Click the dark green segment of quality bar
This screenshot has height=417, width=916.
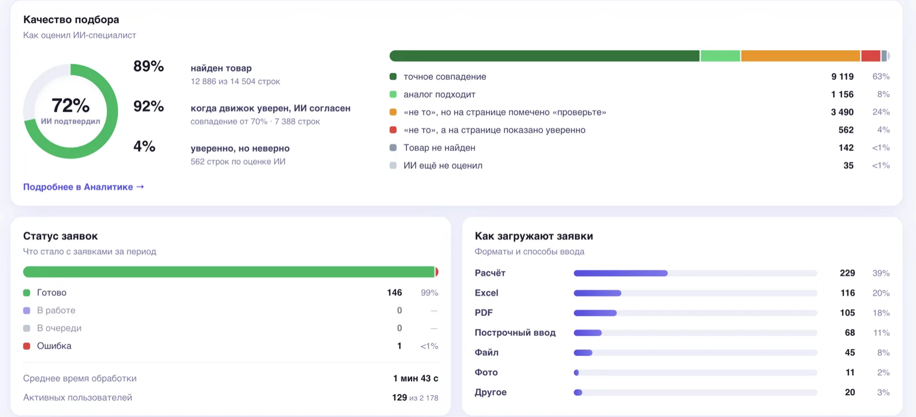(544, 55)
